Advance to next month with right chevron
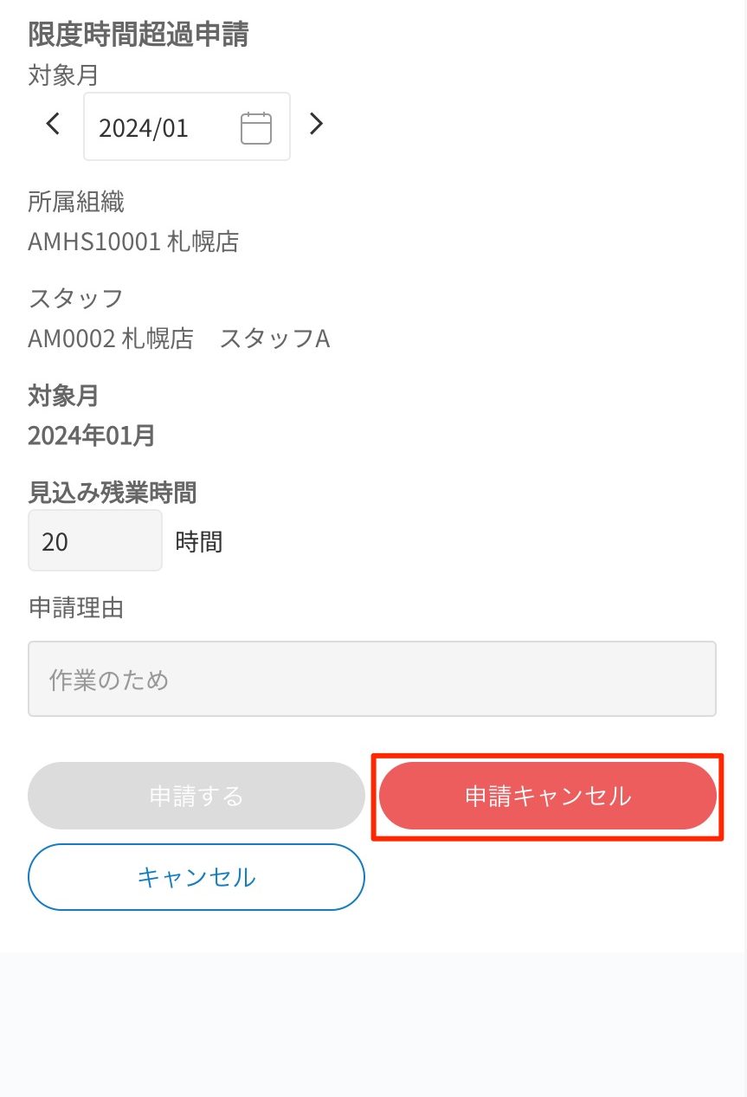The image size is (747, 1097). (316, 125)
